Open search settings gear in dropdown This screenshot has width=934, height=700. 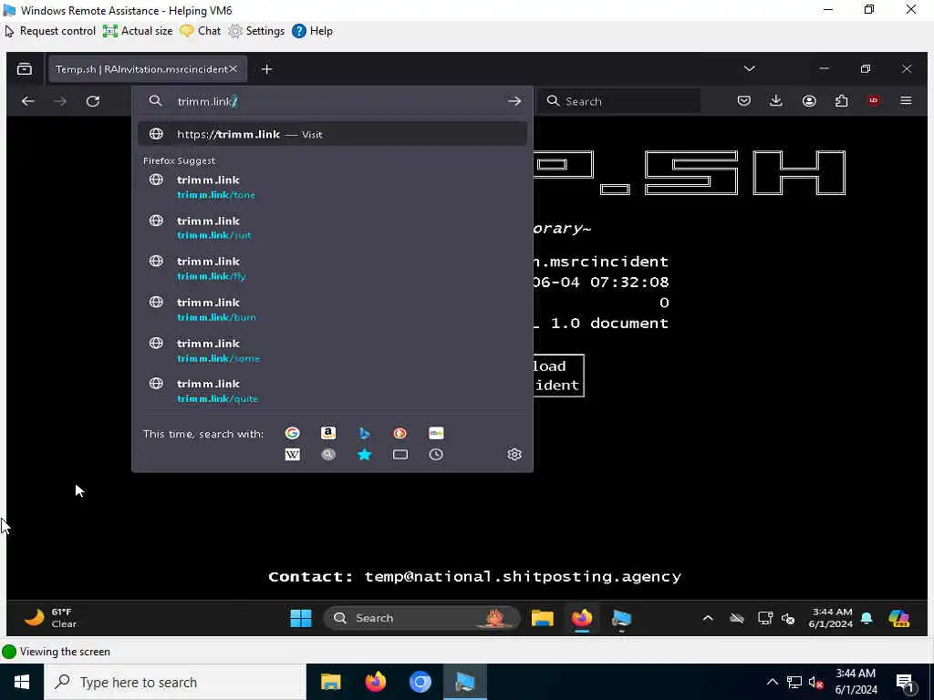point(514,455)
